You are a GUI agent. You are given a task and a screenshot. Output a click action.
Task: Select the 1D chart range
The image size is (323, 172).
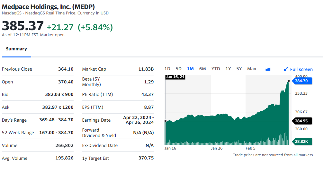tap(167, 69)
